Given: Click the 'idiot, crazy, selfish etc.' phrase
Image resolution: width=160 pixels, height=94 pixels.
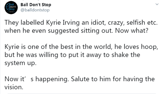Looking at the screenshot, I should pos(124,23).
